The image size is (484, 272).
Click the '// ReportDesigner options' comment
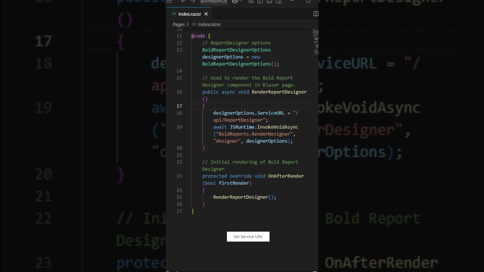236,43
